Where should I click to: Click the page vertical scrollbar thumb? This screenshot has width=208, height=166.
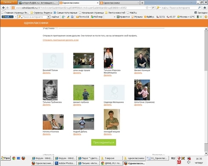[206, 51]
